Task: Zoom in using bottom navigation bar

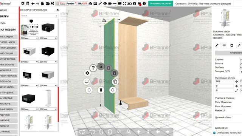Action: [119, 131]
